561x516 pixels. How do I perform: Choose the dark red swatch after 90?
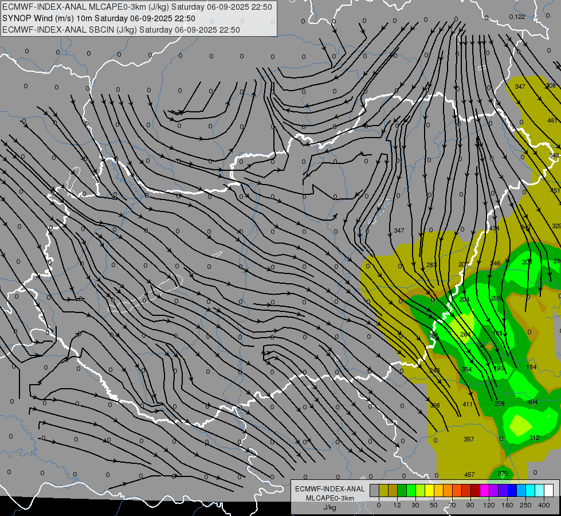[x=476, y=490]
